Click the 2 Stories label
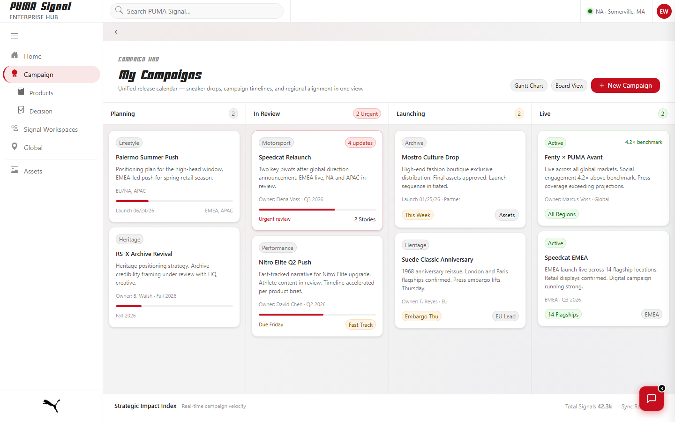The width and height of the screenshot is (675, 422). [x=365, y=219]
